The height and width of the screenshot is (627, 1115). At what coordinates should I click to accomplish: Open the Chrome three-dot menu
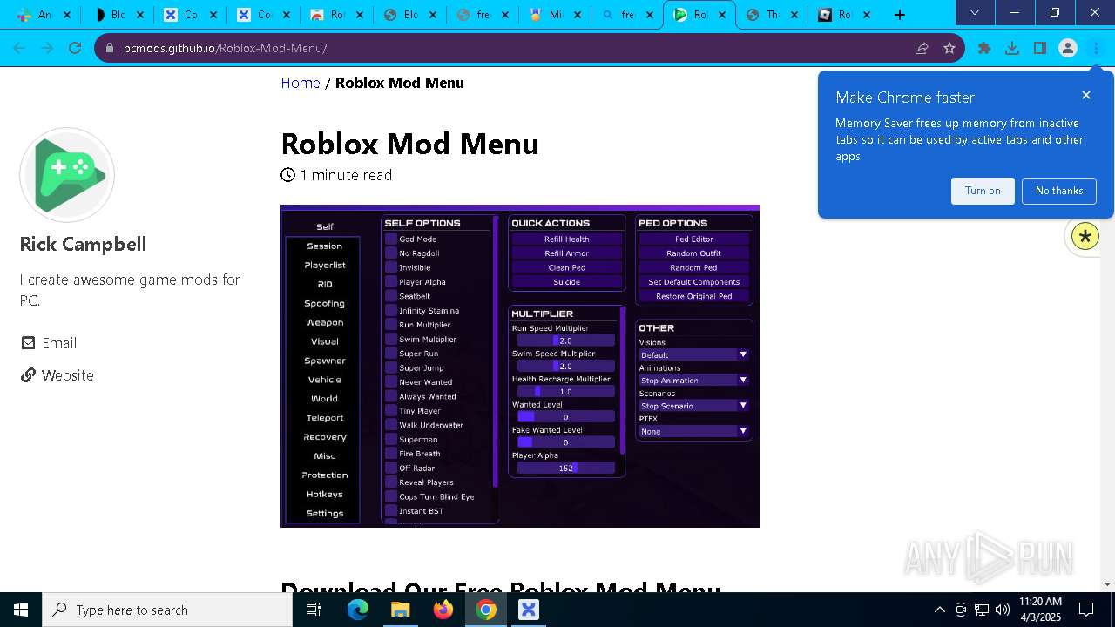(x=1096, y=48)
